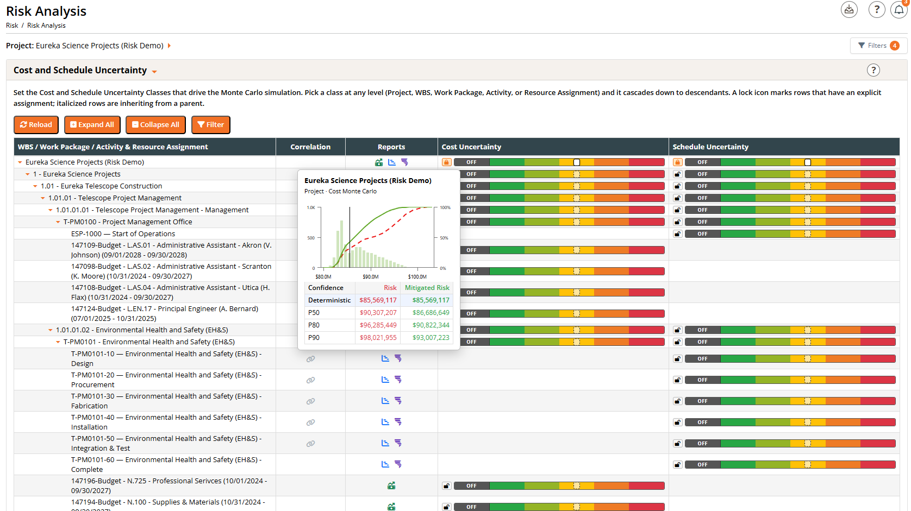
Task: Click the Expand All button
Action: (x=92, y=125)
